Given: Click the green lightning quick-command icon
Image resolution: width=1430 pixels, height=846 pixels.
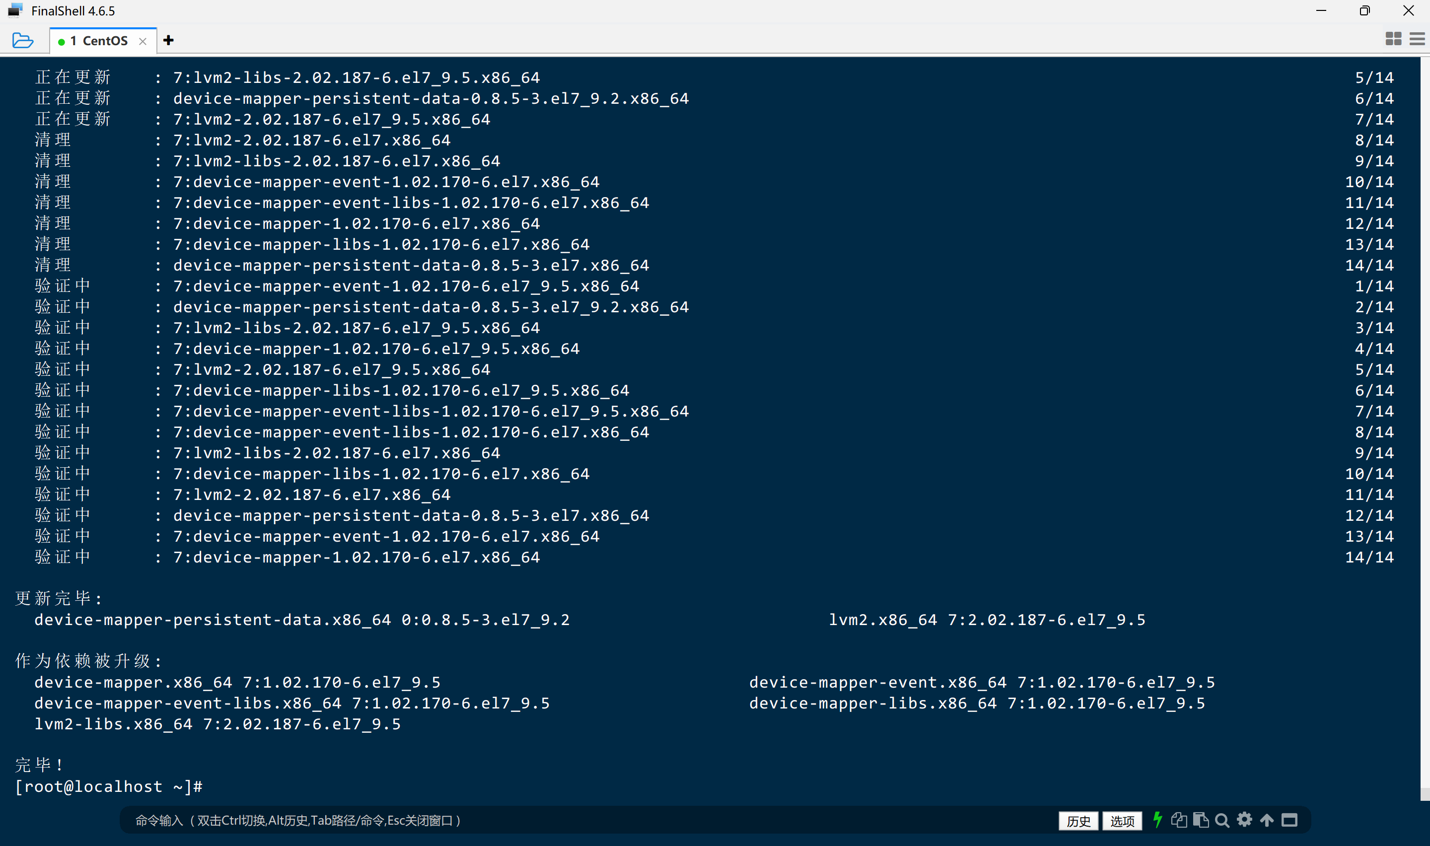Looking at the screenshot, I should click(x=1157, y=820).
